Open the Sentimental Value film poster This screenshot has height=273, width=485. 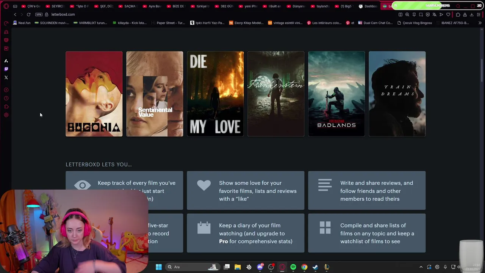click(155, 94)
